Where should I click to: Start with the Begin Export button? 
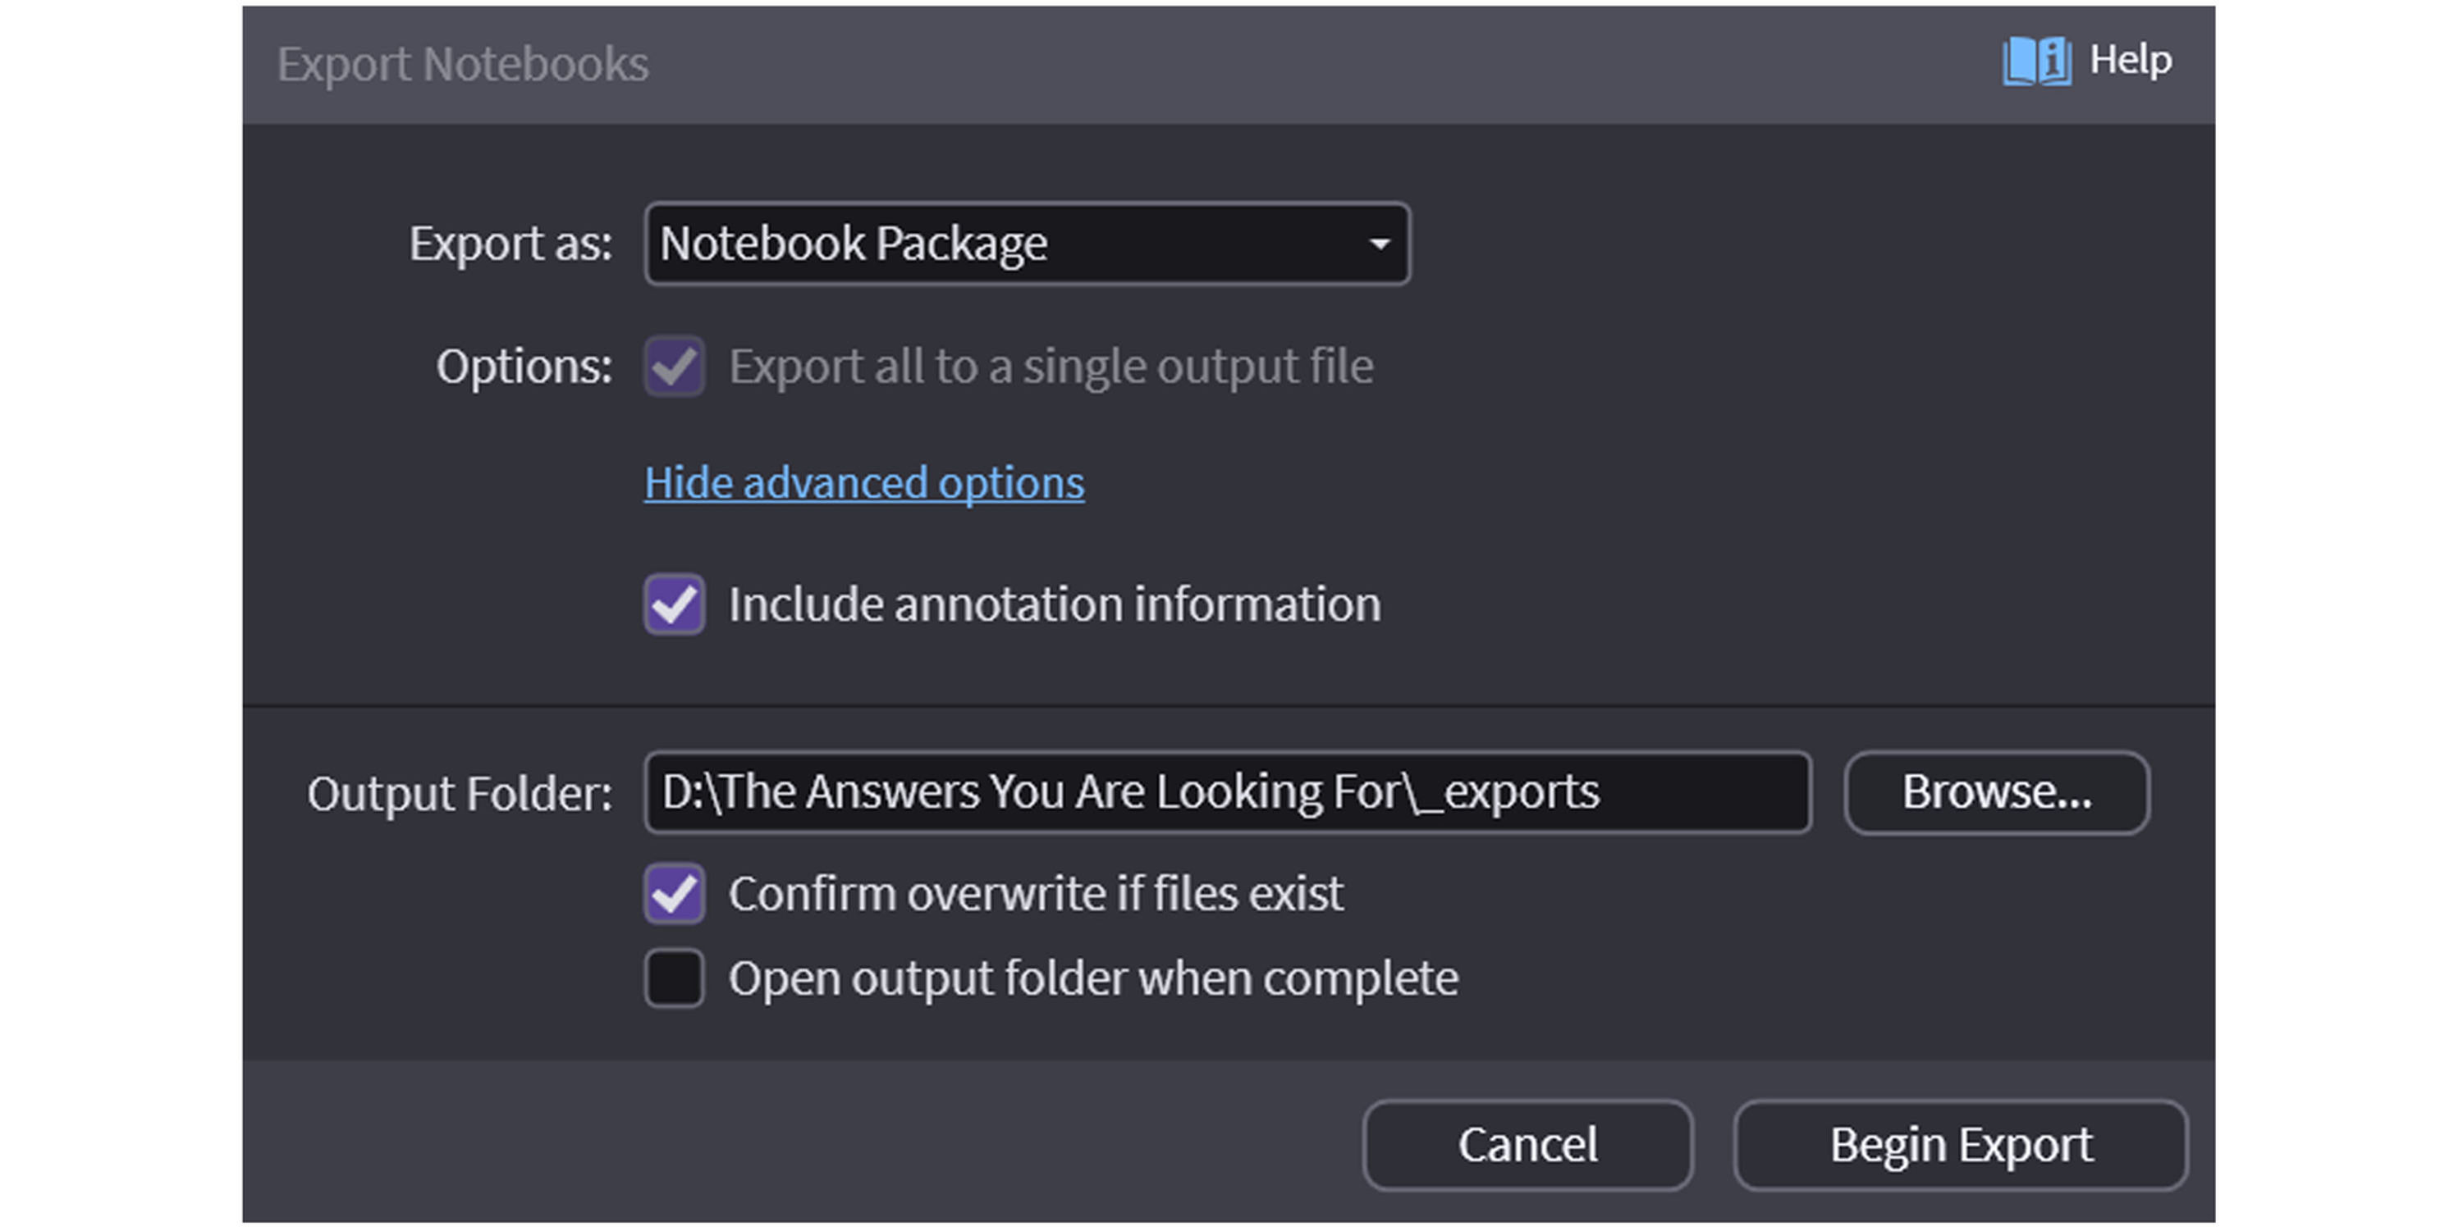1960,1145
